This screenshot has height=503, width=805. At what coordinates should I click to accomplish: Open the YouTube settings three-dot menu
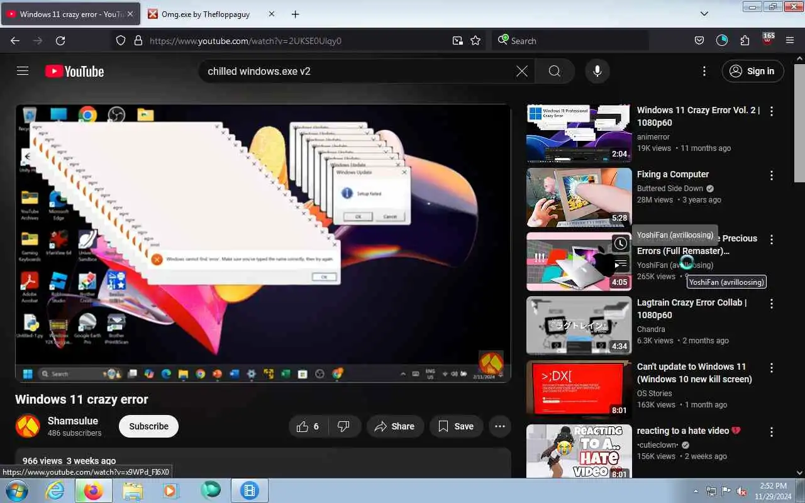click(704, 71)
